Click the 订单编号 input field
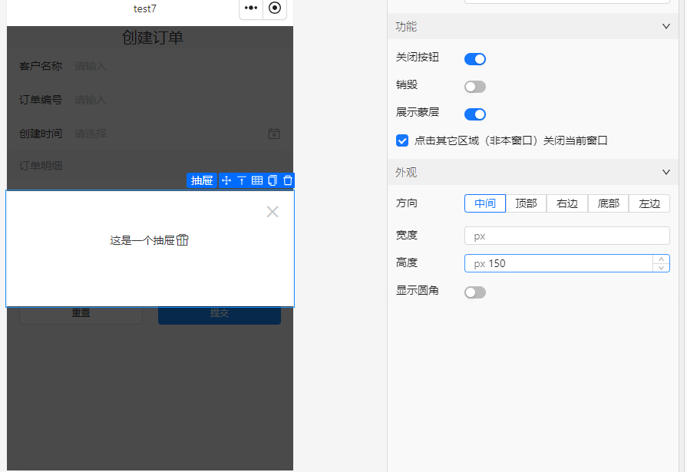The width and height of the screenshot is (687, 472). pyautogui.click(x=177, y=100)
